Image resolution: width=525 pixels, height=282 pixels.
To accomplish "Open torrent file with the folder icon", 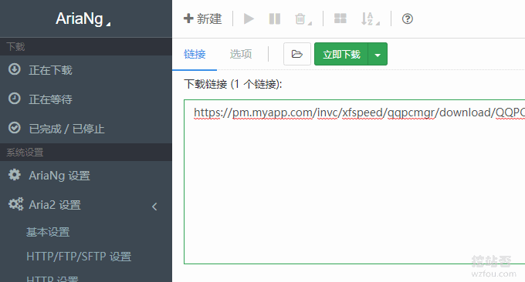I will [297, 54].
